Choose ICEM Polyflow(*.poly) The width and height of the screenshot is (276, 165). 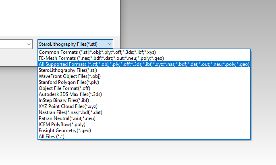144,124
